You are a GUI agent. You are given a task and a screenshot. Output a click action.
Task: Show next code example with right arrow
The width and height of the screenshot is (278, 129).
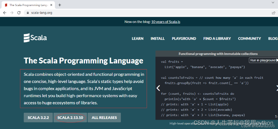coord(276,88)
